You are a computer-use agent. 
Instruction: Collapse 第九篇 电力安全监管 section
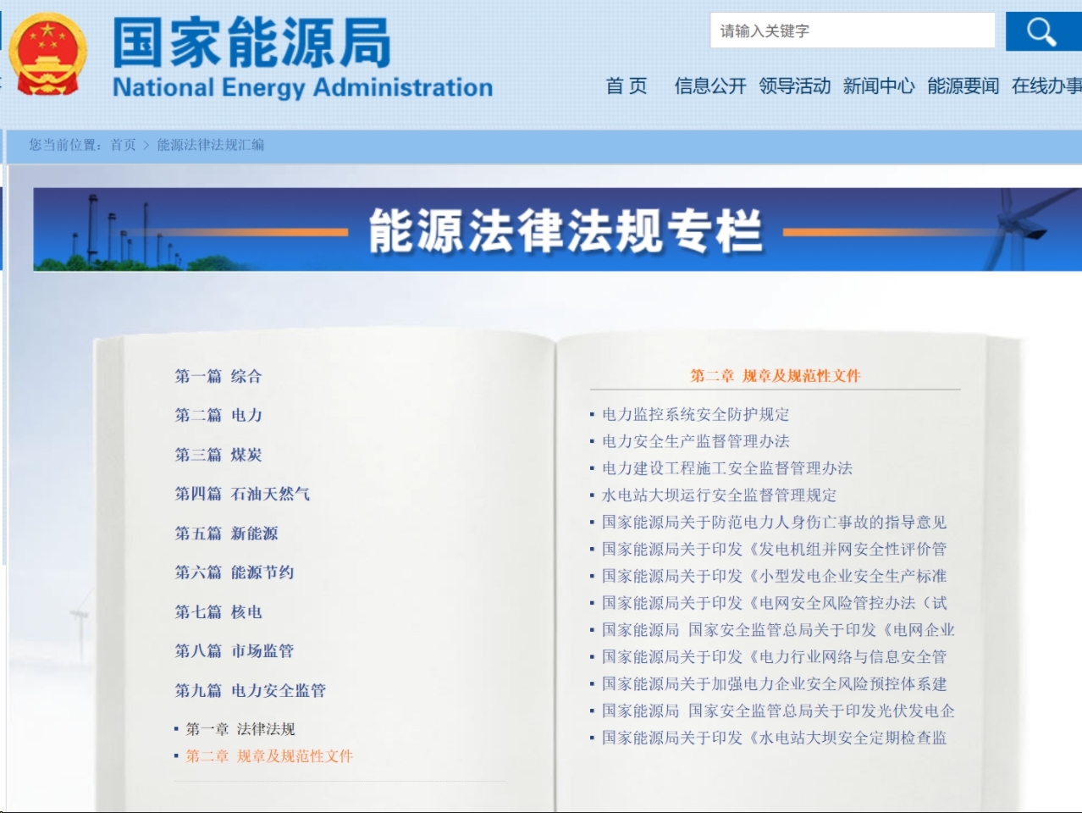point(250,690)
